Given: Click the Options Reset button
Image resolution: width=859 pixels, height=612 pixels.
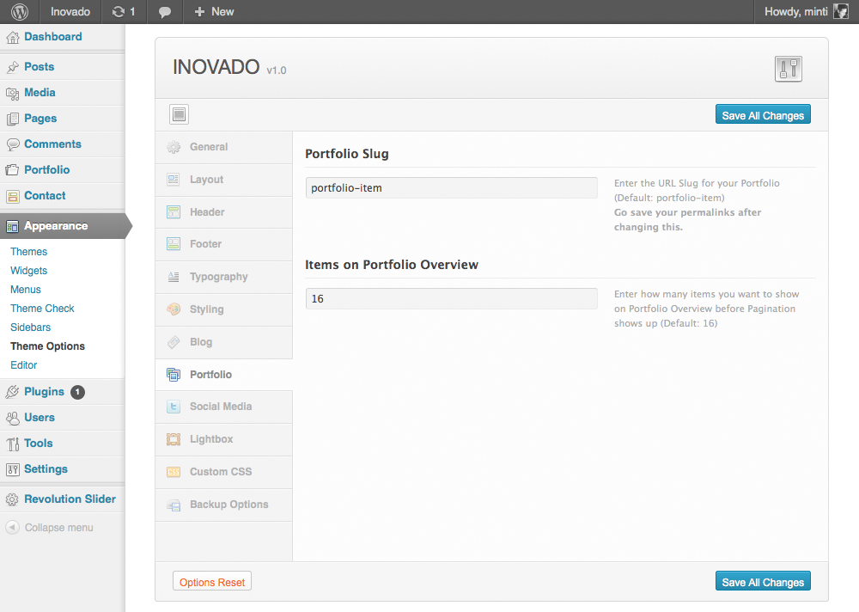Looking at the screenshot, I should point(211,580).
